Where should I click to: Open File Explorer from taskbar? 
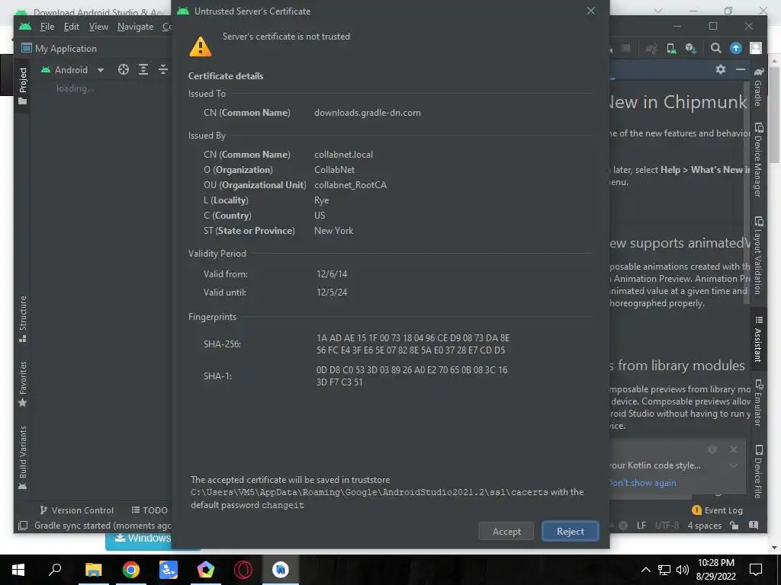pyautogui.click(x=93, y=570)
